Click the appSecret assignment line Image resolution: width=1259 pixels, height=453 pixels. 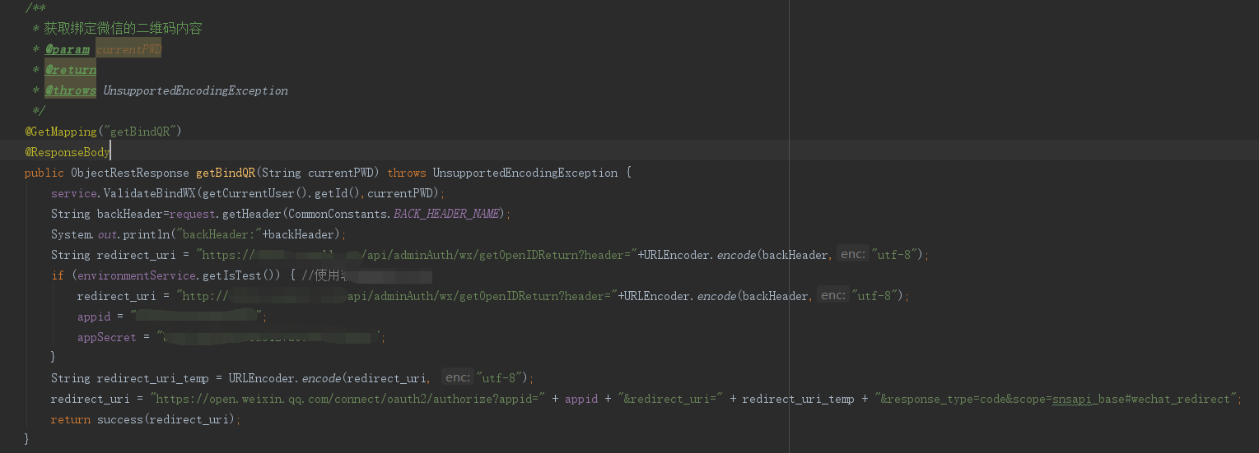point(231,337)
